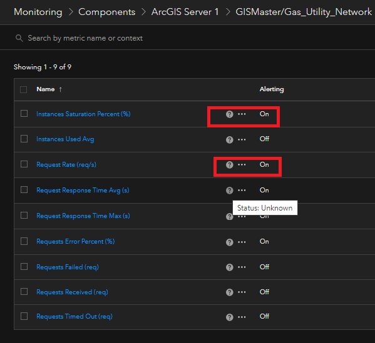Select checkbox for Requests Received (req)
Image resolution: width=375 pixels, height=343 pixels.
click(24, 292)
